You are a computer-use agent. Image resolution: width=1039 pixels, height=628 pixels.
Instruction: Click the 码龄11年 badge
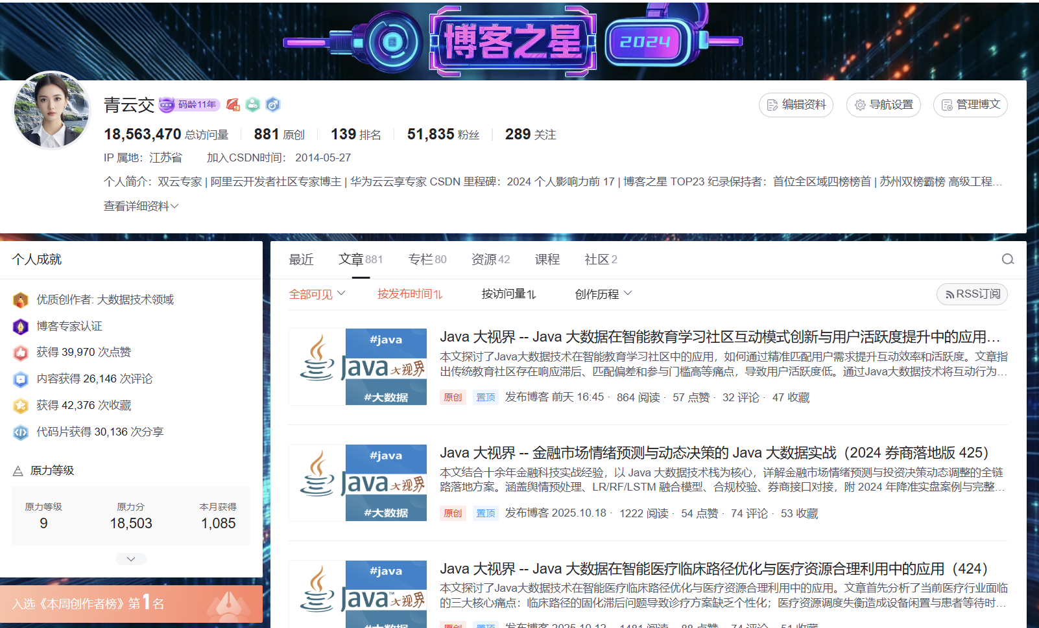click(189, 104)
